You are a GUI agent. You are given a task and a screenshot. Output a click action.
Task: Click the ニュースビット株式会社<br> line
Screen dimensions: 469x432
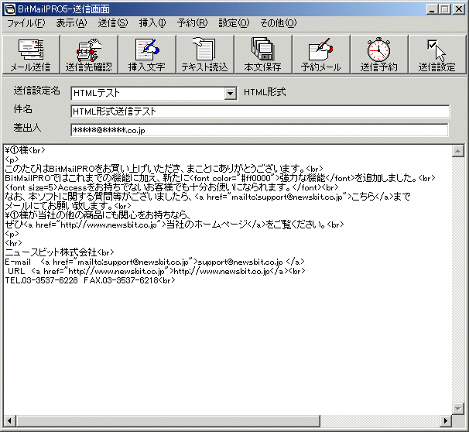(x=60, y=252)
